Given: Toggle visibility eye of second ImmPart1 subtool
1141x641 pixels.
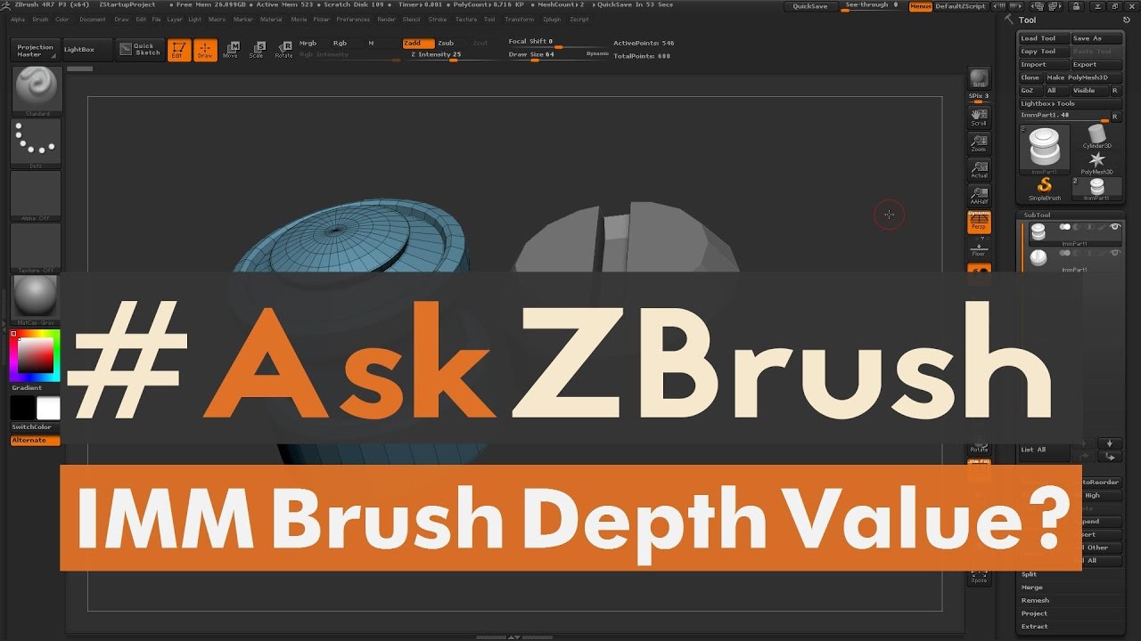Looking at the screenshot, I should coord(1114,254).
